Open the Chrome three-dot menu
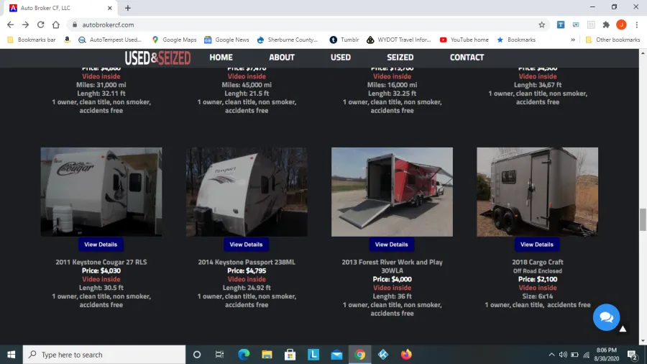This screenshot has height=364, width=647. click(x=637, y=24)
